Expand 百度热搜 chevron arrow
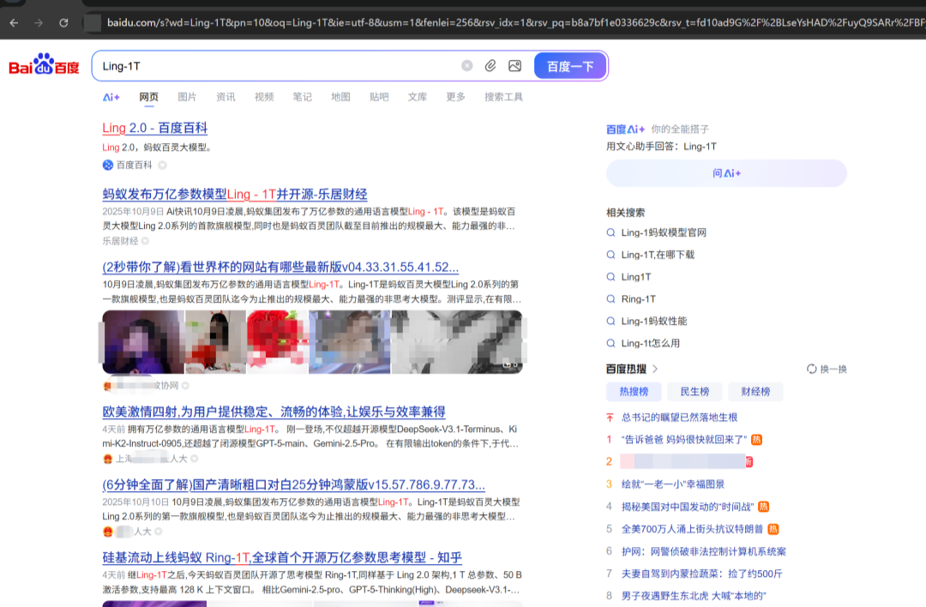This screenshot has height=607, width=926. tap(655, 369)
